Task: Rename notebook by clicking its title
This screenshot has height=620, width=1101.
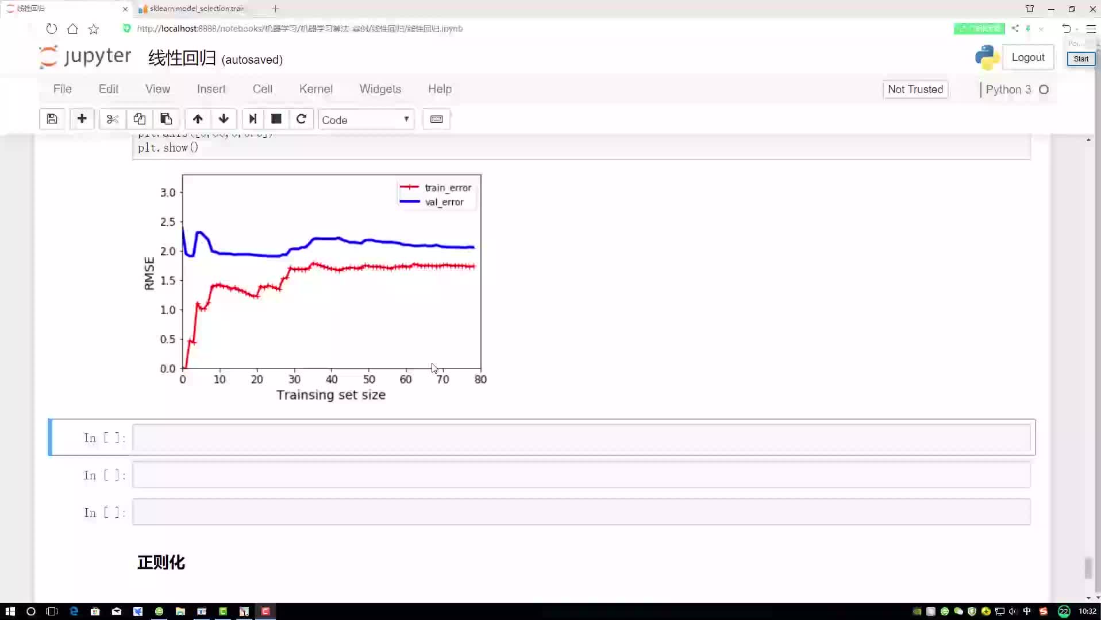Action: [182, 58]
